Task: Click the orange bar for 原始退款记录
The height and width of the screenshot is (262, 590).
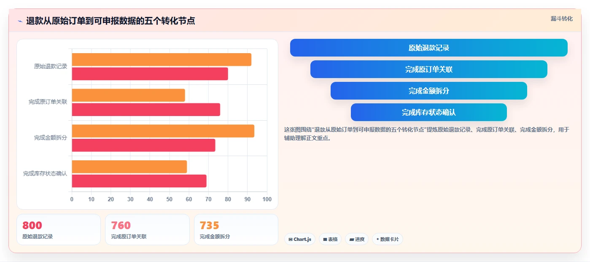Action: [x=162, y=59]
